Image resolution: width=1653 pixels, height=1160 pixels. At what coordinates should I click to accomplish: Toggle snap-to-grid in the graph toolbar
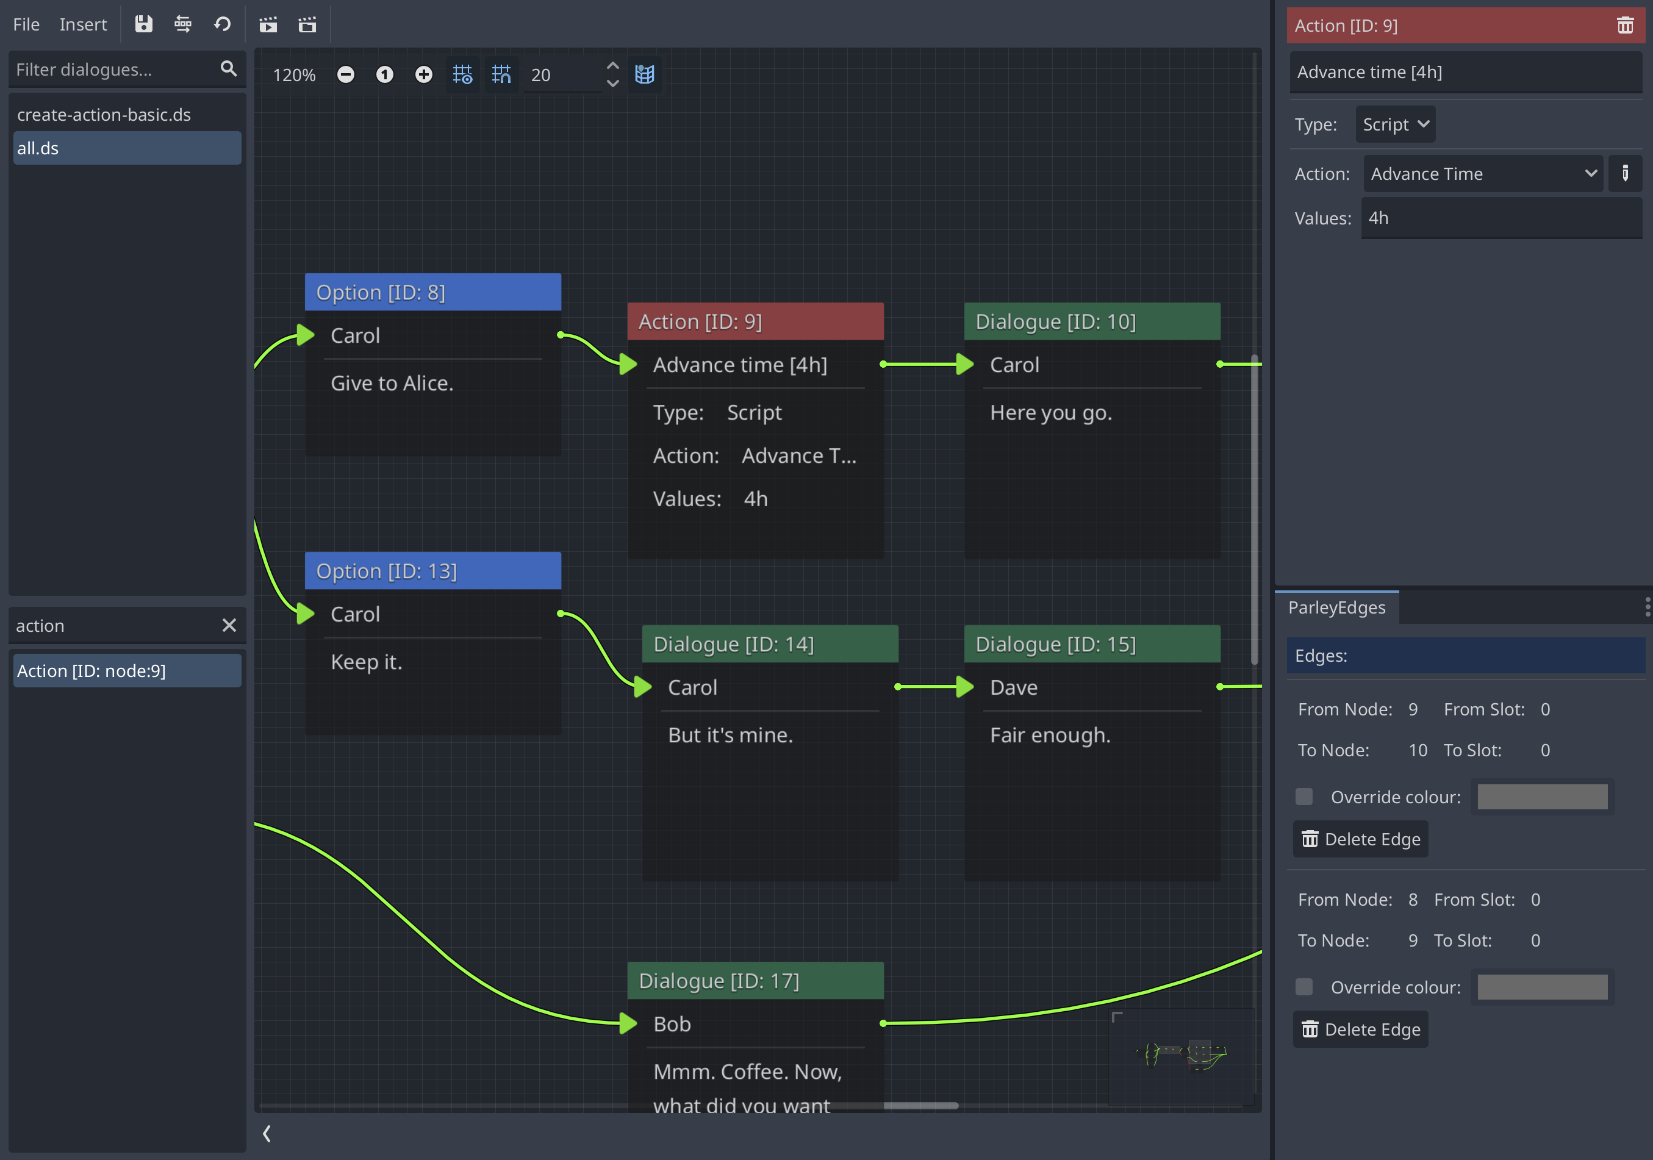(502, 74)
